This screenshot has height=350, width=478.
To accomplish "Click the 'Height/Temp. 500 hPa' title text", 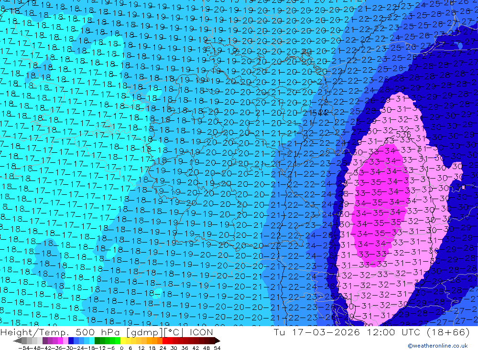I will [x=61, y=332].
